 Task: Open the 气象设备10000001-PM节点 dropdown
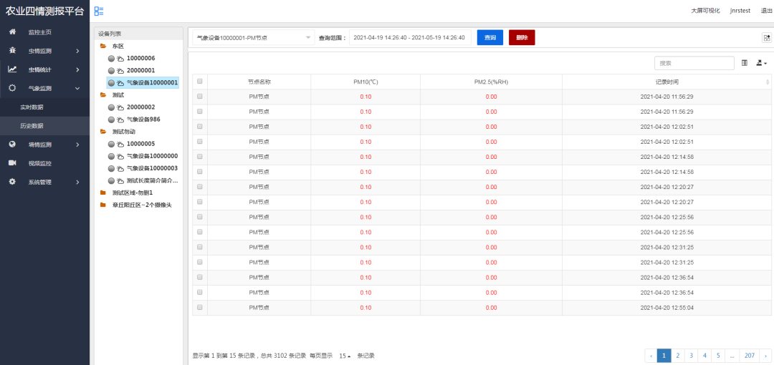click(x=253, y=37)
